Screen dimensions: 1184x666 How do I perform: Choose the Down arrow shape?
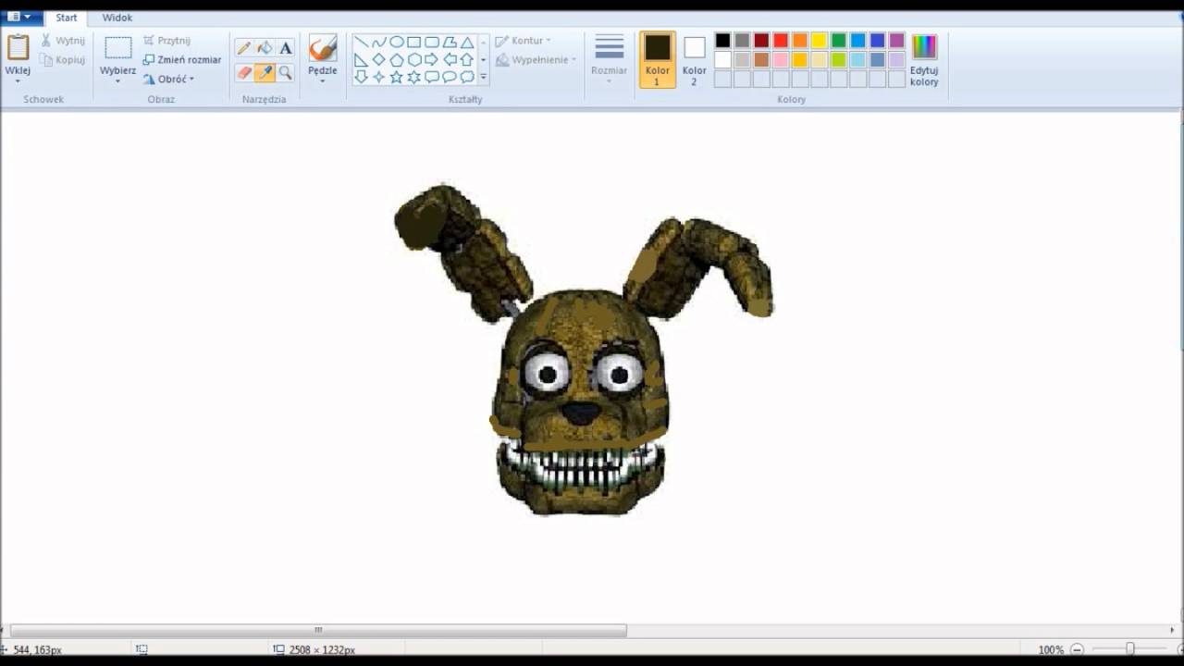pos(361,78)
